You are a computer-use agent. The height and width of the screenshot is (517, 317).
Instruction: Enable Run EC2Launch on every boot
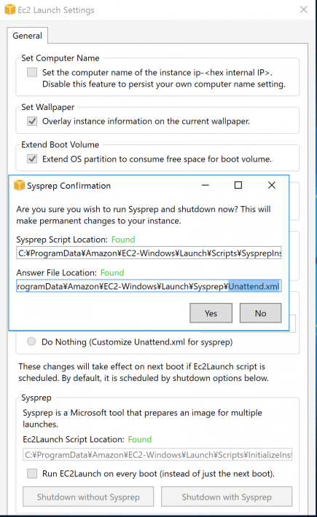click(x=32, y=473)
